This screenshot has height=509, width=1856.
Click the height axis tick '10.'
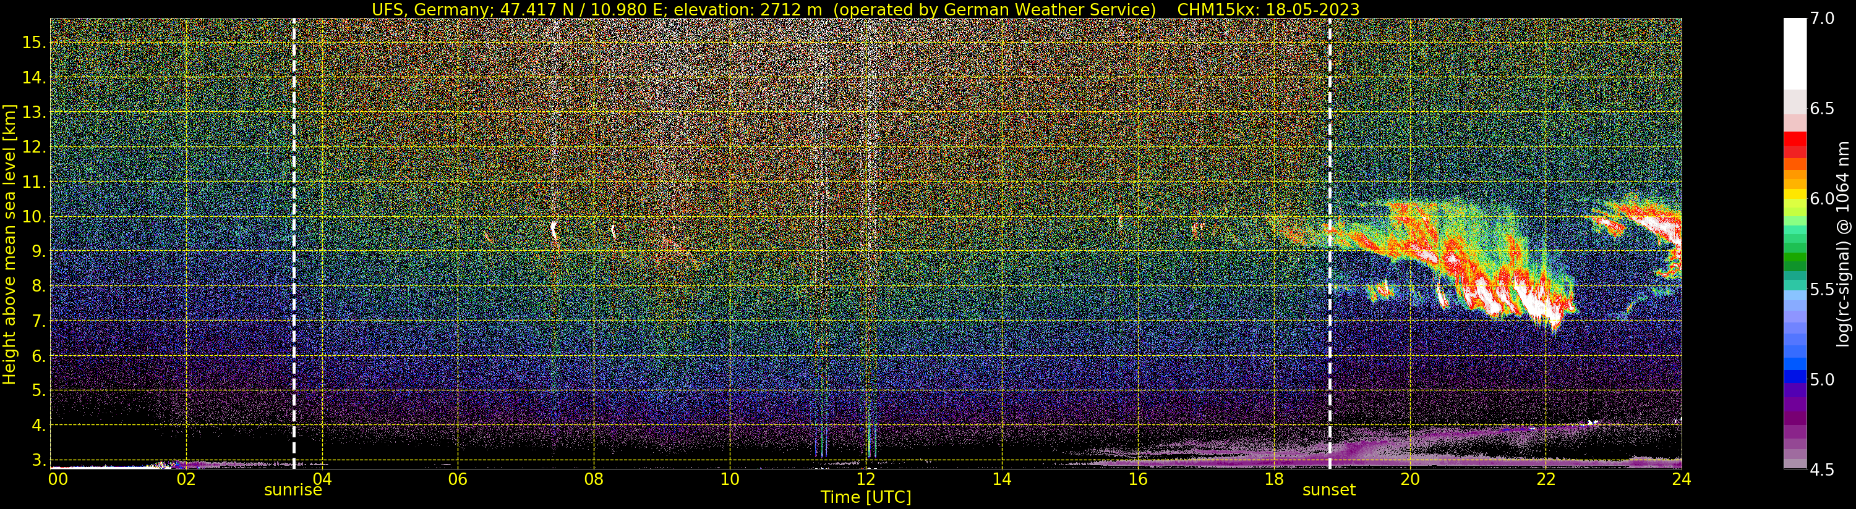point(35,217)
